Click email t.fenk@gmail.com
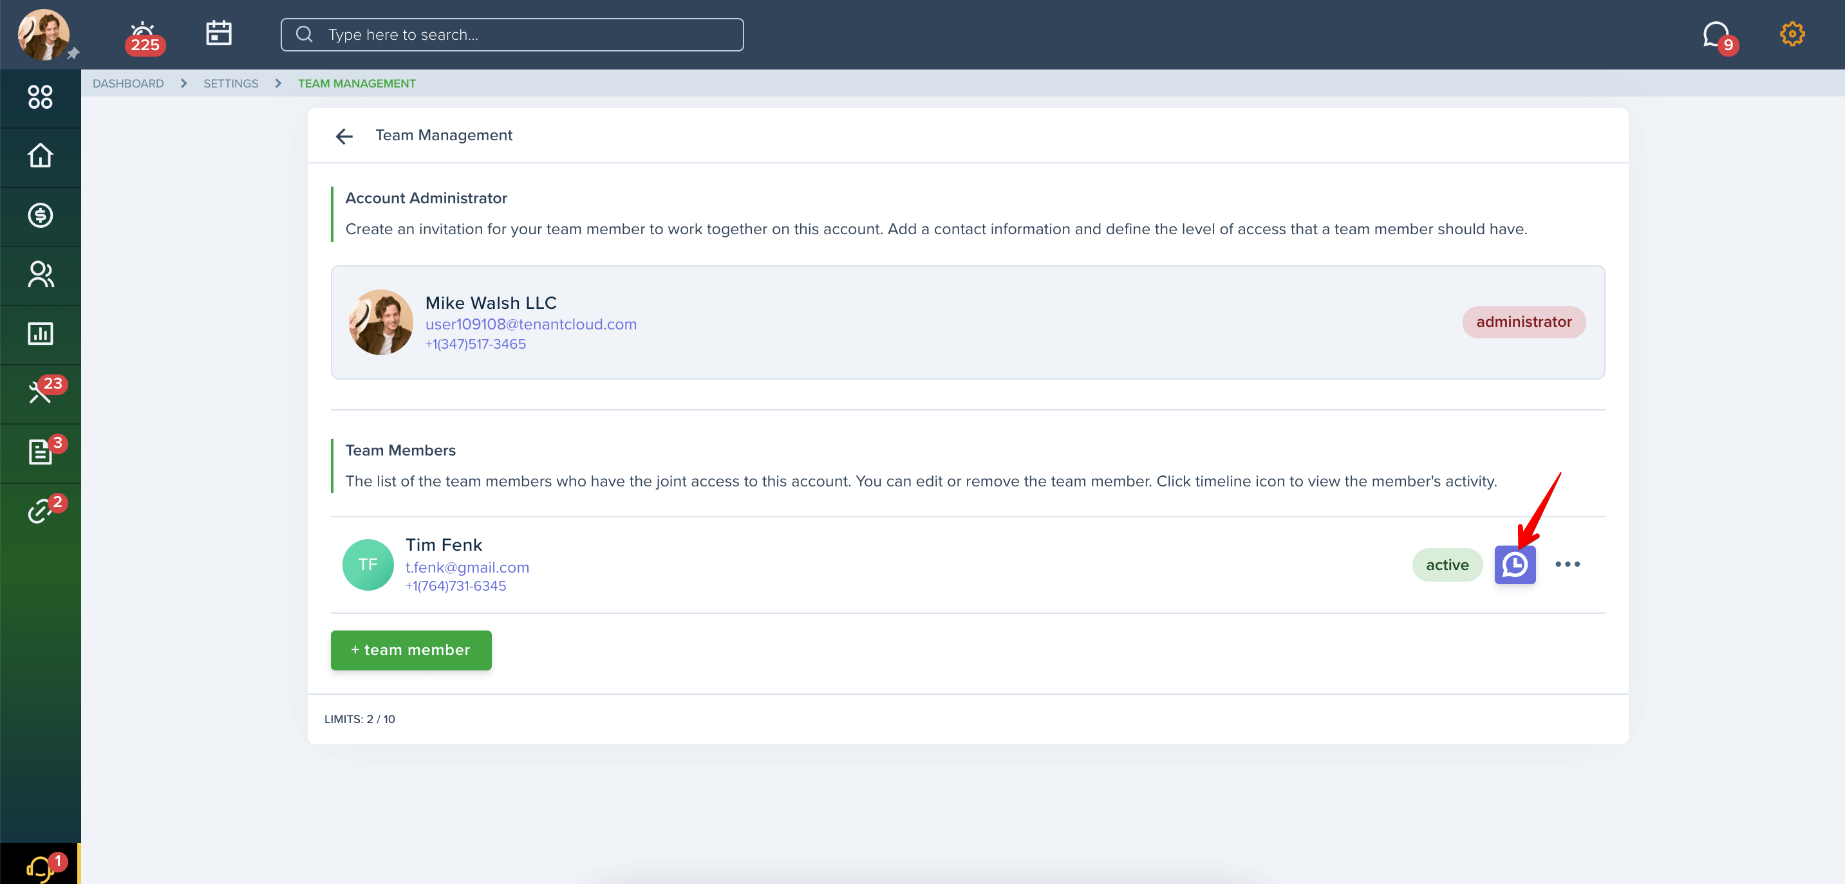 point(467,567)
